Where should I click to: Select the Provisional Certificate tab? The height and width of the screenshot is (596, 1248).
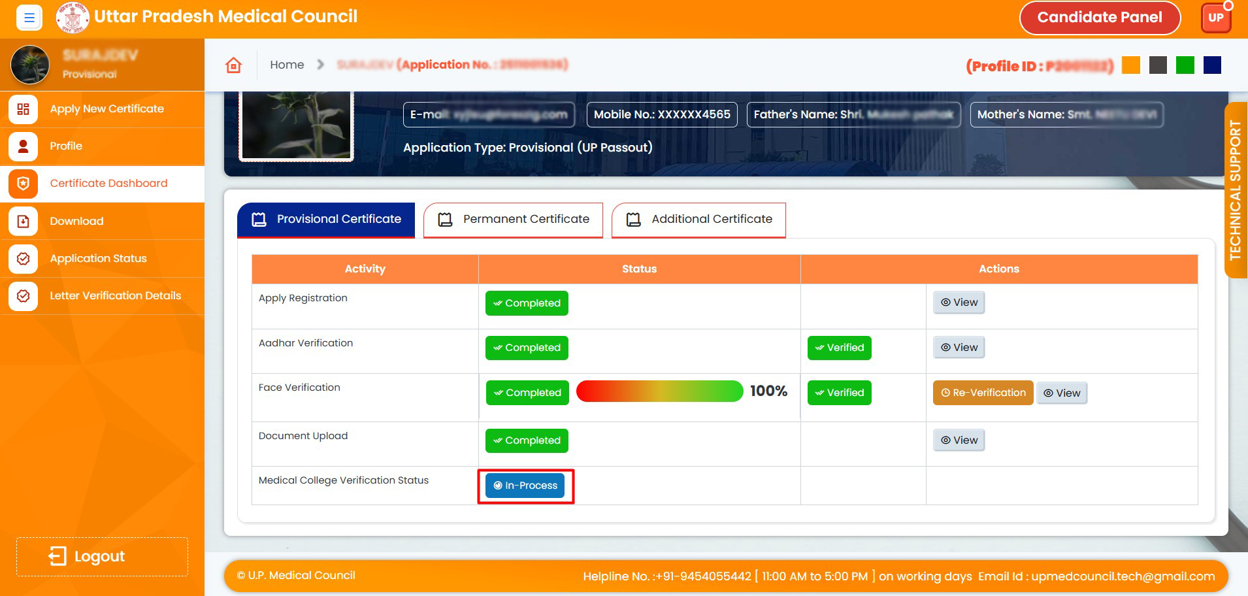tap(326, 220)
